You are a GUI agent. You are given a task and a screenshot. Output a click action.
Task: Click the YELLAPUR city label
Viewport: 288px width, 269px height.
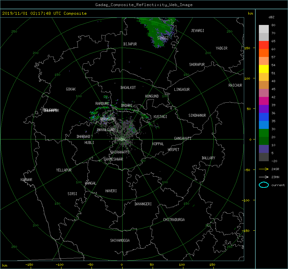tap(64, 170)
